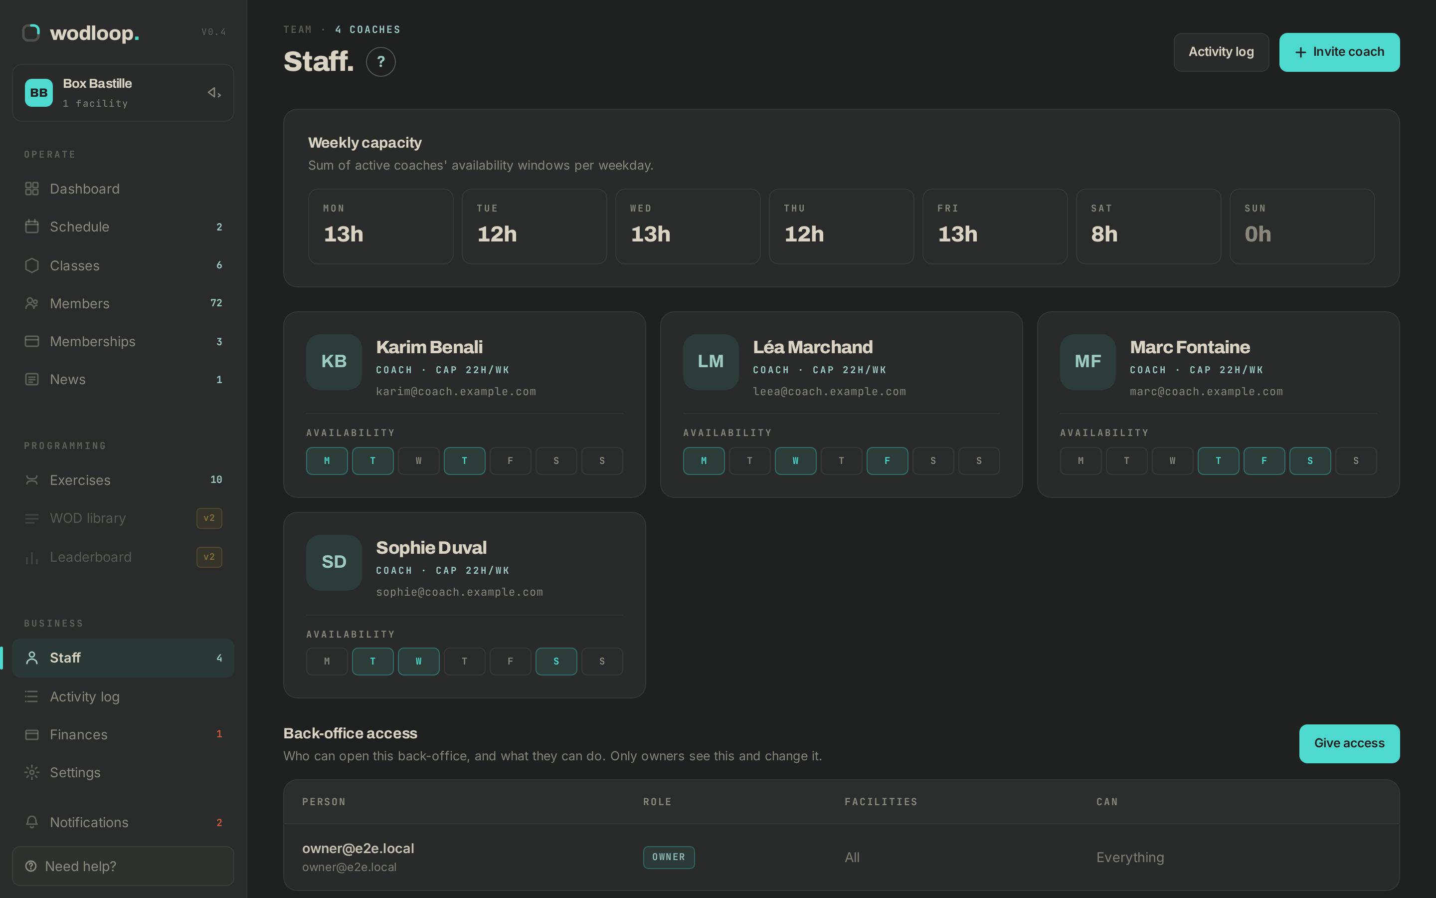Click the Invite coach button
The image size is (1436, 898).
coord(1339,52)
